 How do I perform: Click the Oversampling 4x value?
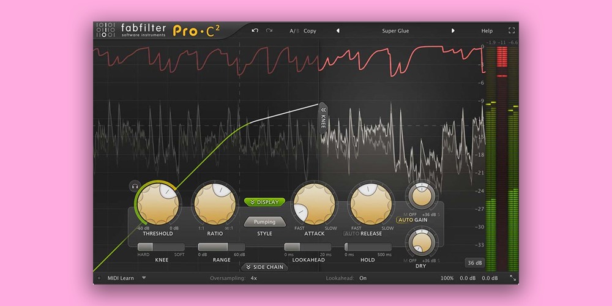tap(253, 278)
